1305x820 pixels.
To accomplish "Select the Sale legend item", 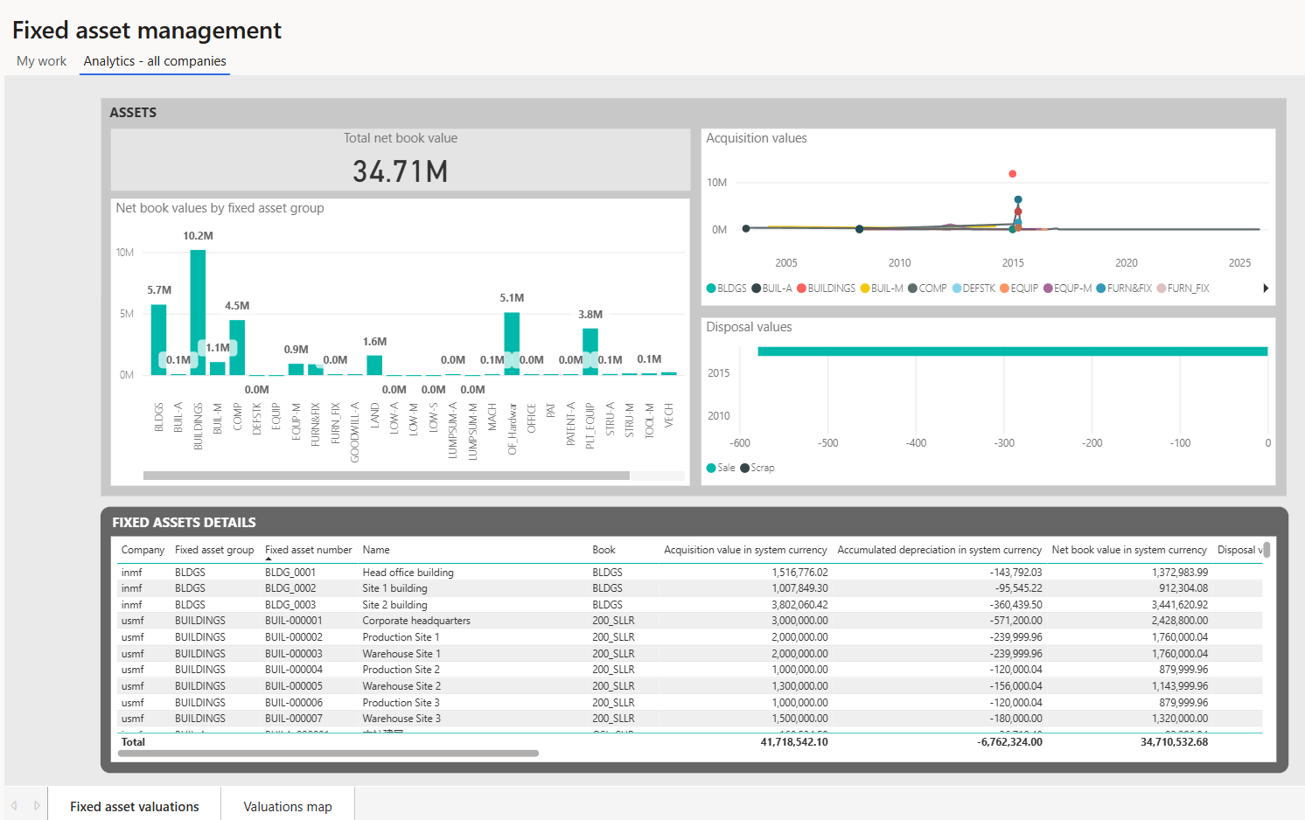I will (x=721, y=468).
